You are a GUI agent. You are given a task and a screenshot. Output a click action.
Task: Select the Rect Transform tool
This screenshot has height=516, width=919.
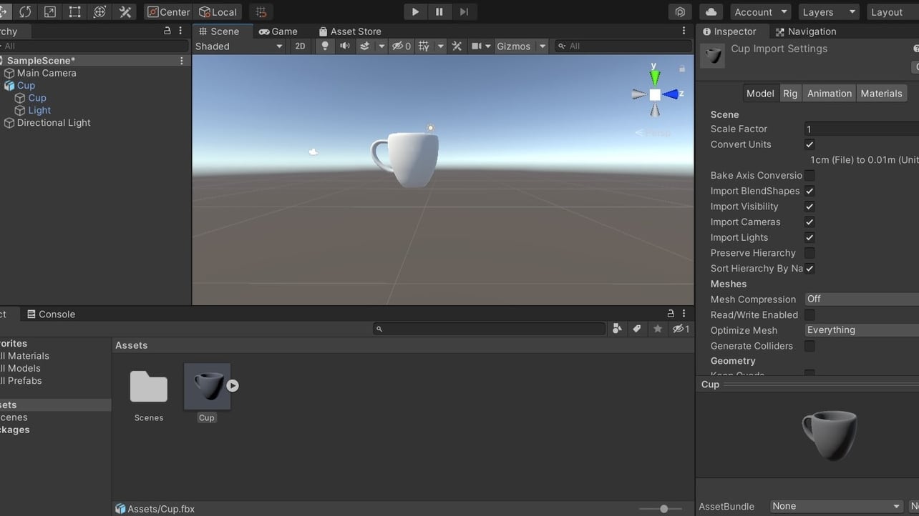click(74, 11)
